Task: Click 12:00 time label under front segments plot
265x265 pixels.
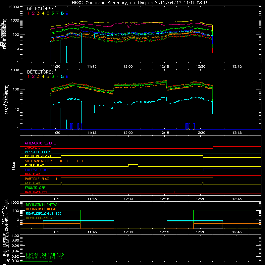Action: pos(128,67)
